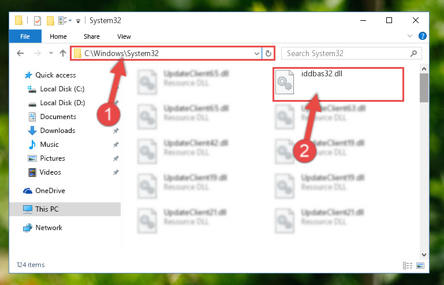This screenshot has height=285, width=444.
Task: Click the search magnifier icon
Action: 413,53
